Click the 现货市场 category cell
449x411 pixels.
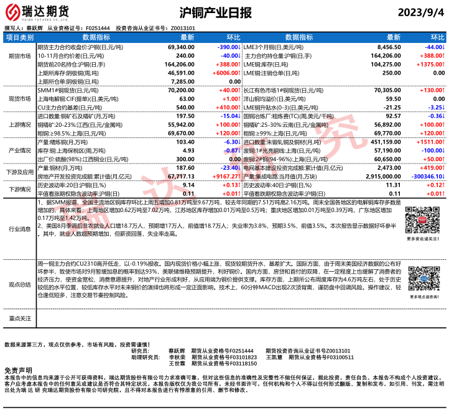[19, 98]
